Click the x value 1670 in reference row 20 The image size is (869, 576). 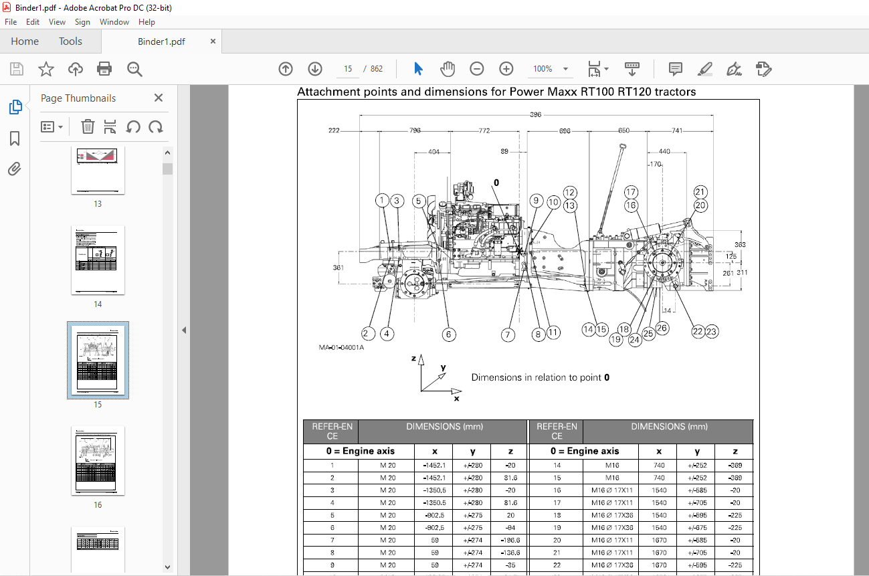coord(659,541)
